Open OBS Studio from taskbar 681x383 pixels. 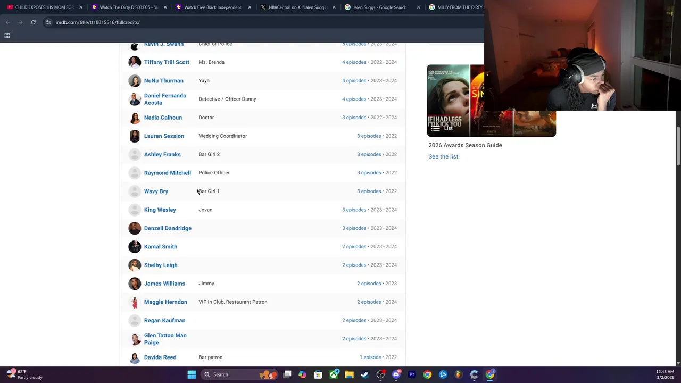380,374
